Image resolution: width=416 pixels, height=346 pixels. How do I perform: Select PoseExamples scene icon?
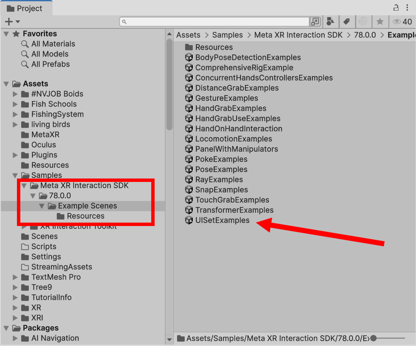click(x=189, y=170)
